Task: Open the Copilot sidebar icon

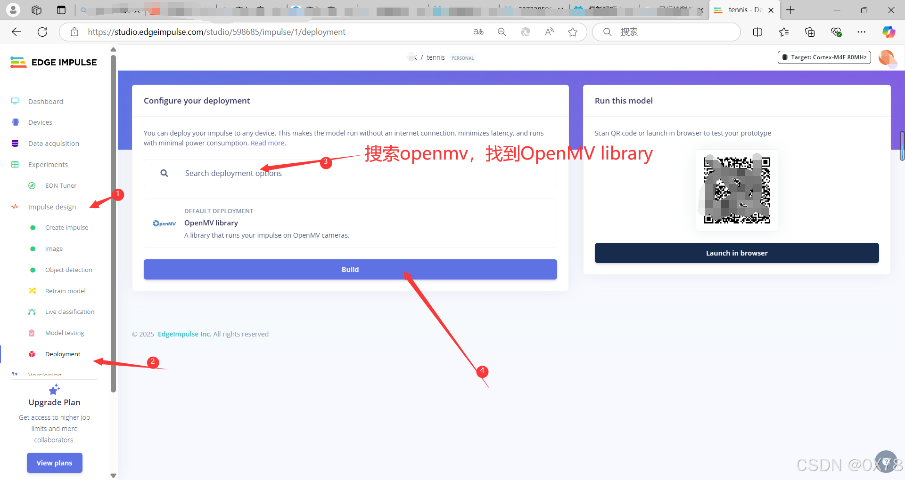Action: (x=889, y=32)
